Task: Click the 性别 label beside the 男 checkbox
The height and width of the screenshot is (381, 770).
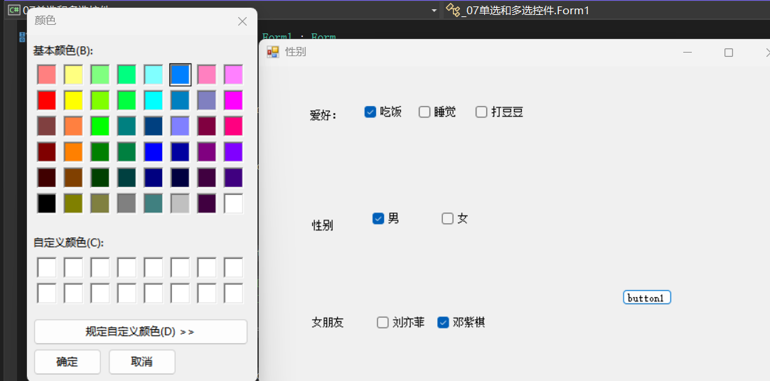Action: point(323,226)
